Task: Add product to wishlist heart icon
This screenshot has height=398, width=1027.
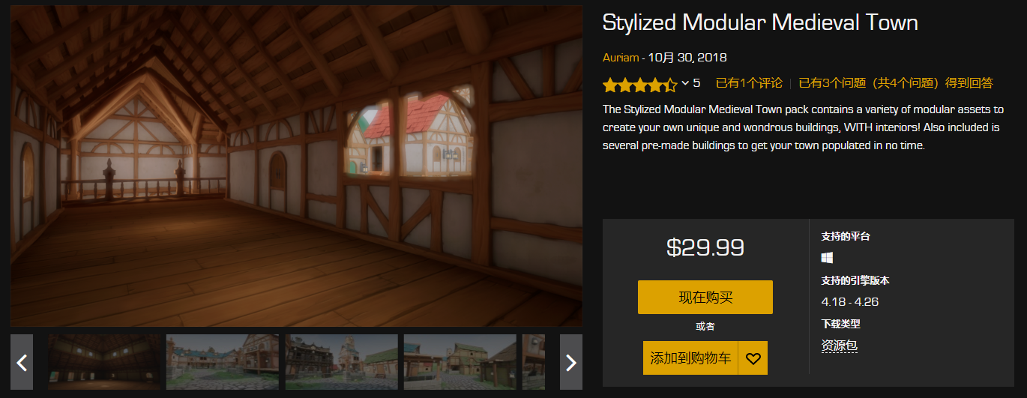Action: click(x=753, y=358)
